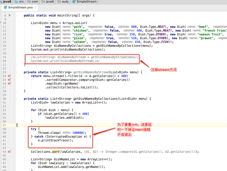Open the src breadcrumb folder
The height and width of the screenshot is (171, 227).
point(19,2)
